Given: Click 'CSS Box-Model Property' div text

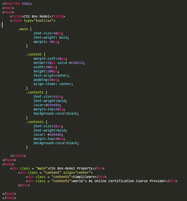Looking at the screenshot, I should tap(71, 168).
